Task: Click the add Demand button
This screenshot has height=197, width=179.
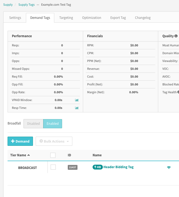Action: tap(20, 141)
